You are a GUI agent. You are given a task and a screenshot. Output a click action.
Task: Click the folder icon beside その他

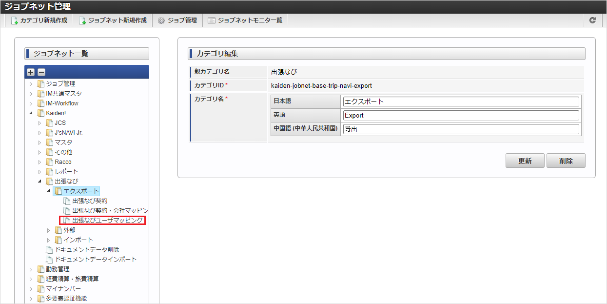point(49,152)
